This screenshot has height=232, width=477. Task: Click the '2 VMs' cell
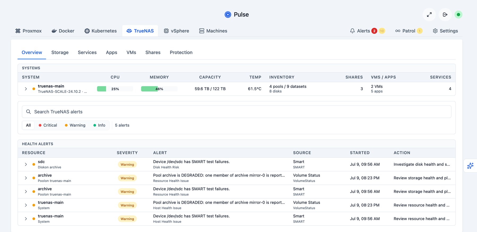pyautogui.click(x=377, y=86)
